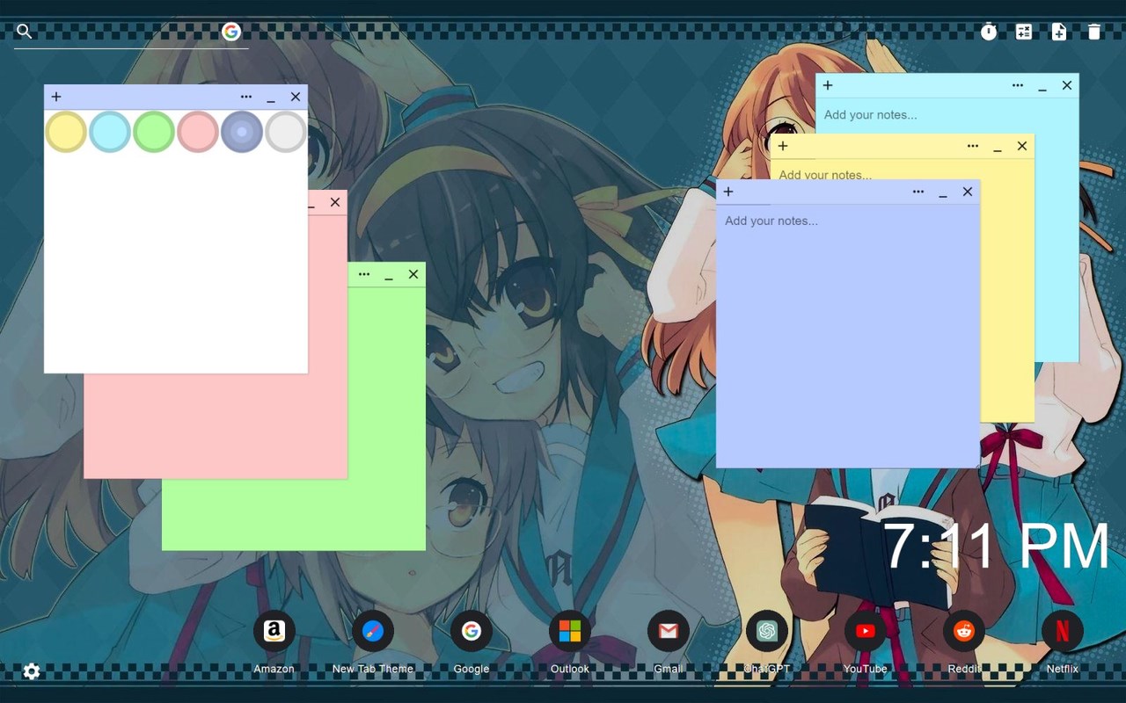Click plus icon on yellow note

(x=783, y=146)
